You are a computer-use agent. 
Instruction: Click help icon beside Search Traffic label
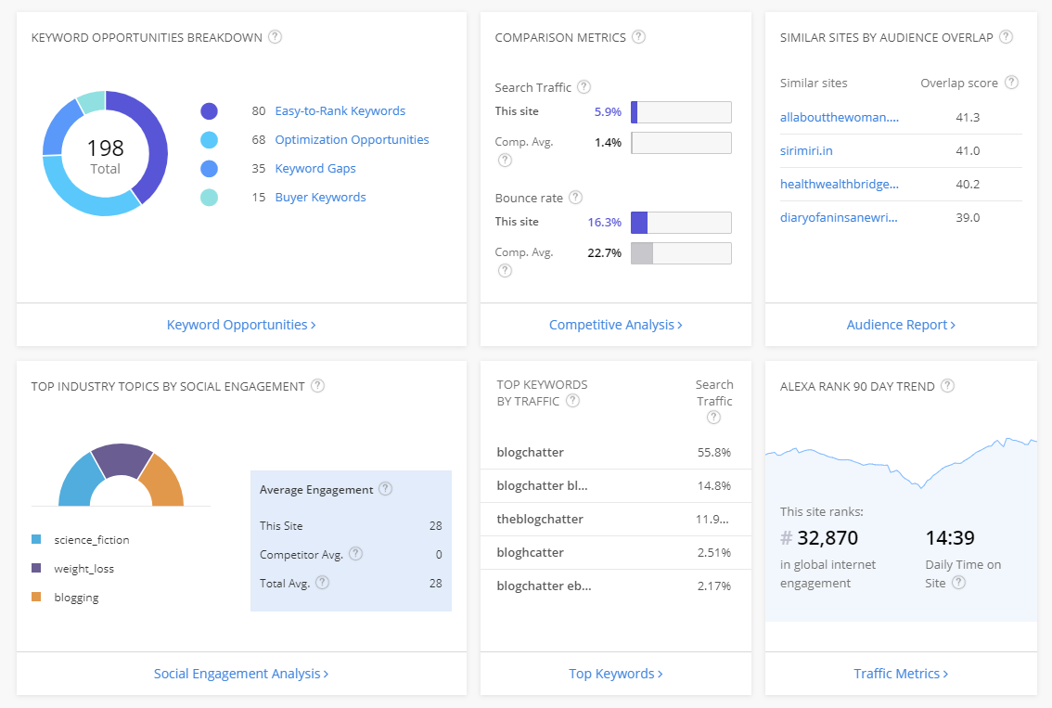tap(584, 87)
